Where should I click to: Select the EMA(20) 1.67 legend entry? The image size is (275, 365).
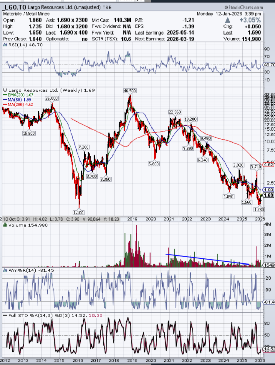click(x=19, y=95)
